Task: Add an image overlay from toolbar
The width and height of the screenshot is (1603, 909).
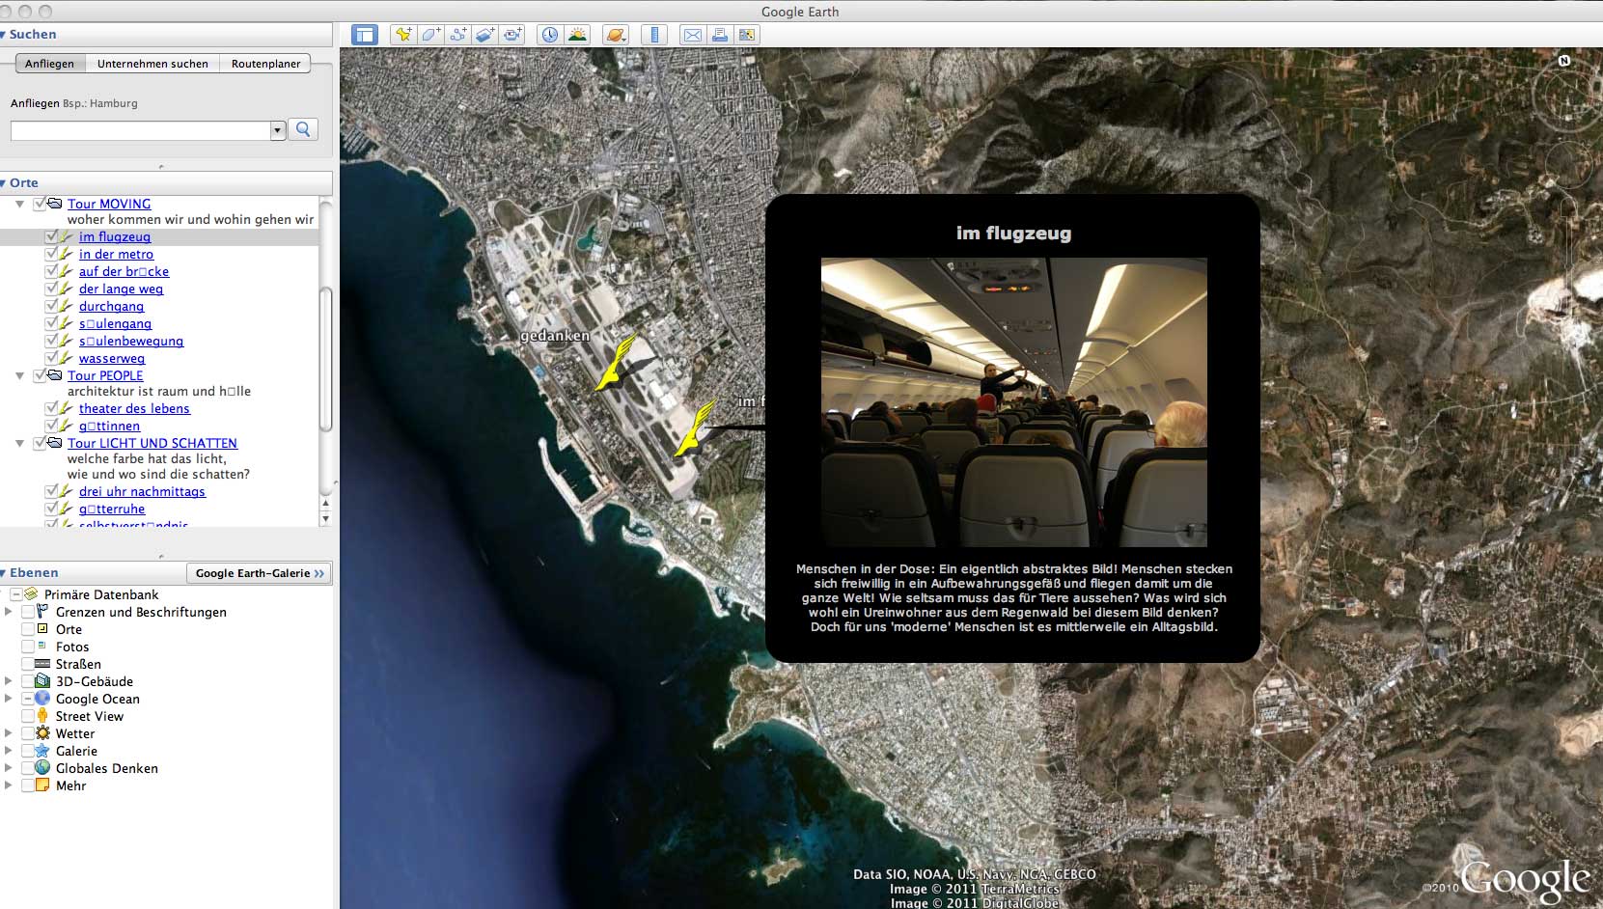Action: point(484,35)
